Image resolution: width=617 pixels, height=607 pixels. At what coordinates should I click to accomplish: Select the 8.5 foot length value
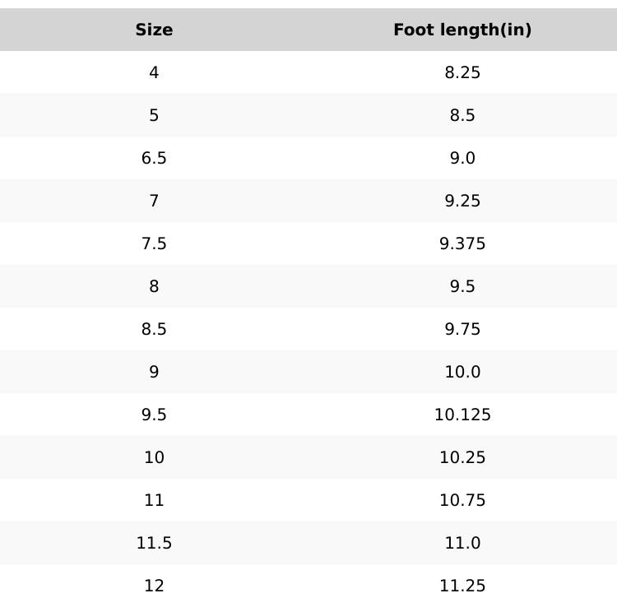point(462,115)
